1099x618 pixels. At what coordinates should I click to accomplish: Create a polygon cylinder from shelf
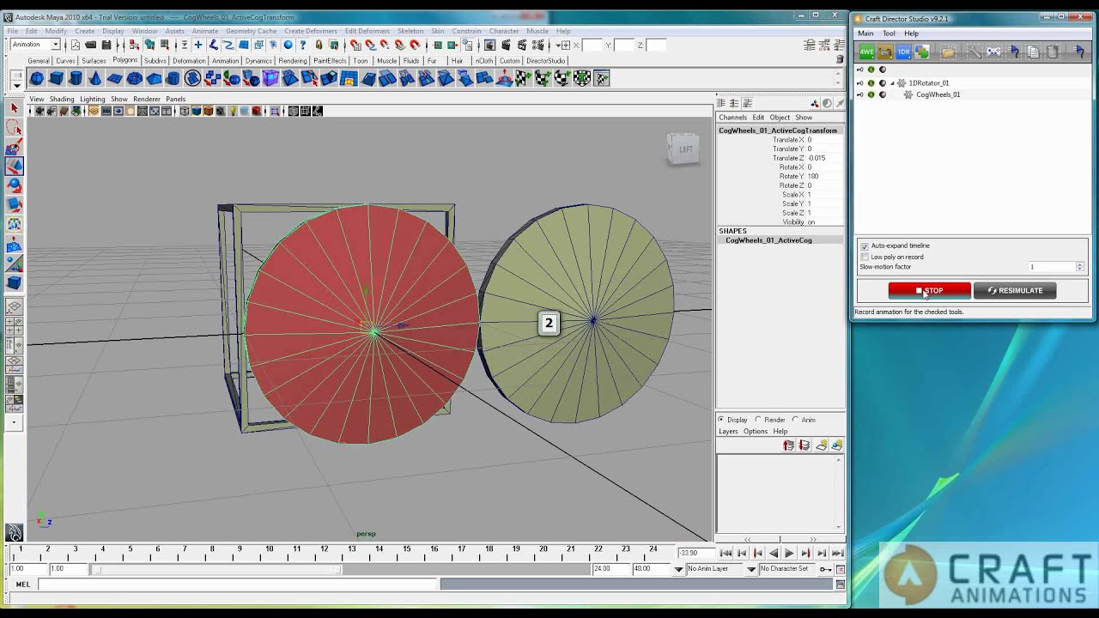[x=76, y=78]
